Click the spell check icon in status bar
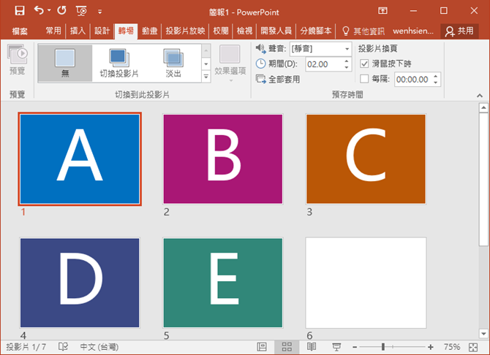The height and width of the screenshot is (355, 490). coord(63,347)
